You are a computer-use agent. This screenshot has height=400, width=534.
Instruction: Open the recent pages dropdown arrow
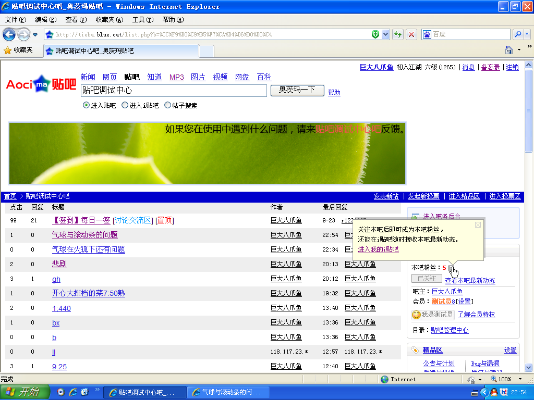(x=35, y=34)
